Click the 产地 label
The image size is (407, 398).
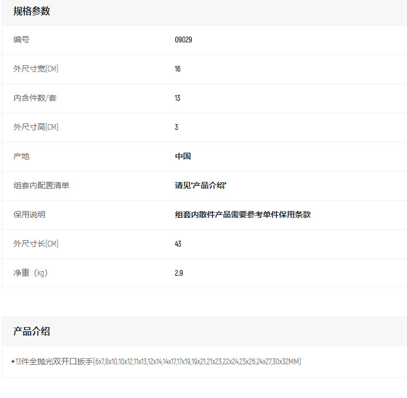pyautogui.click(x=22, y=157)
